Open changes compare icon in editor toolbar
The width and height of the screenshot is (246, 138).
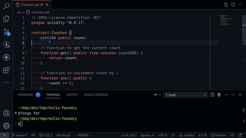click(226, 5)
